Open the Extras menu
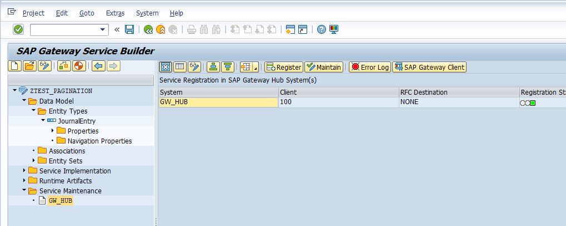 pyautogui.click(x=115, y=13)
